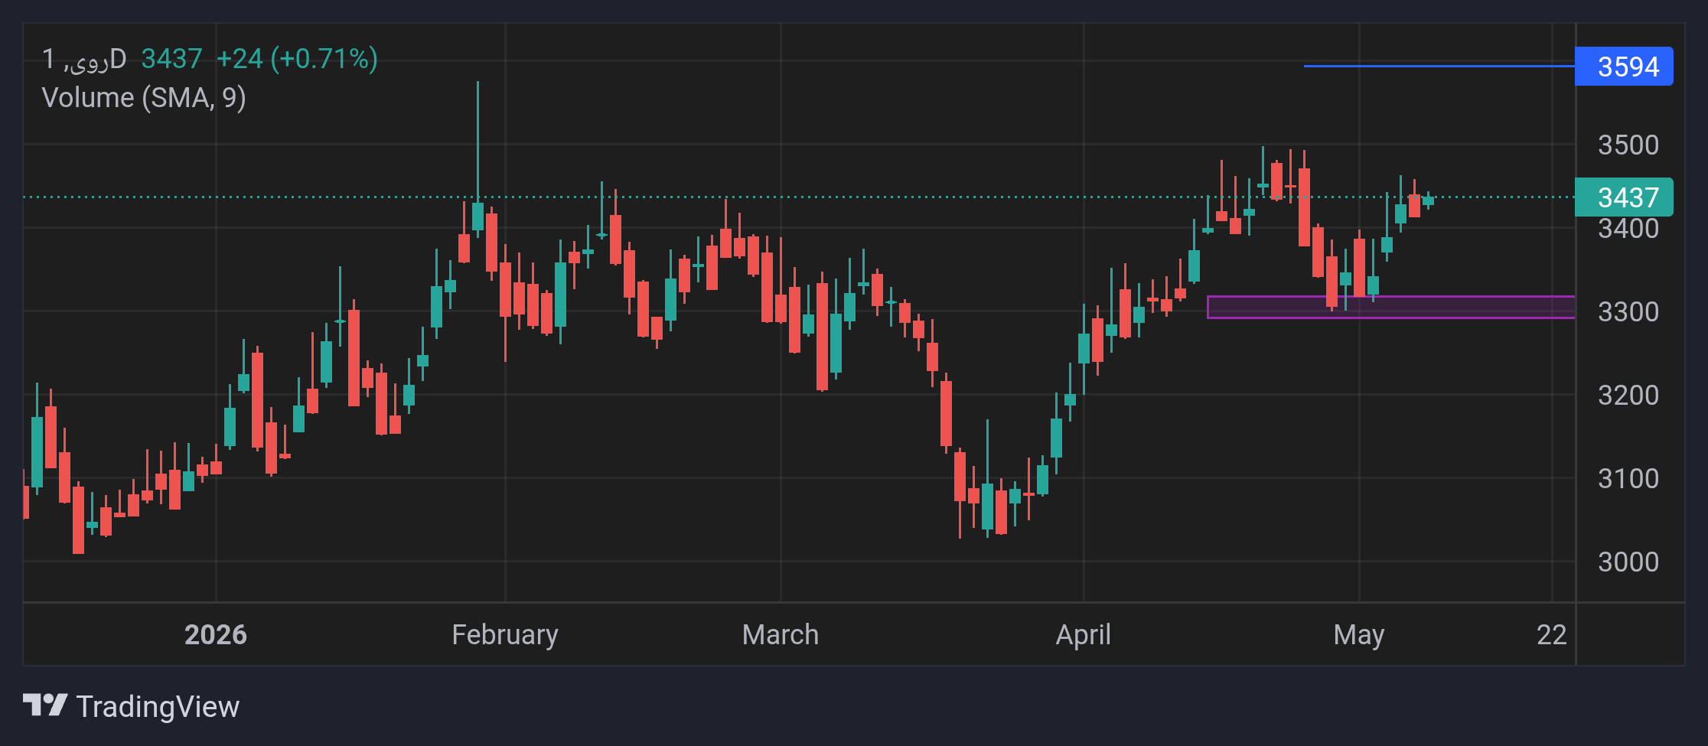Click the 3000 price axis label
This screenshot has width=1708, height=746.
(x=1628, y=562)
